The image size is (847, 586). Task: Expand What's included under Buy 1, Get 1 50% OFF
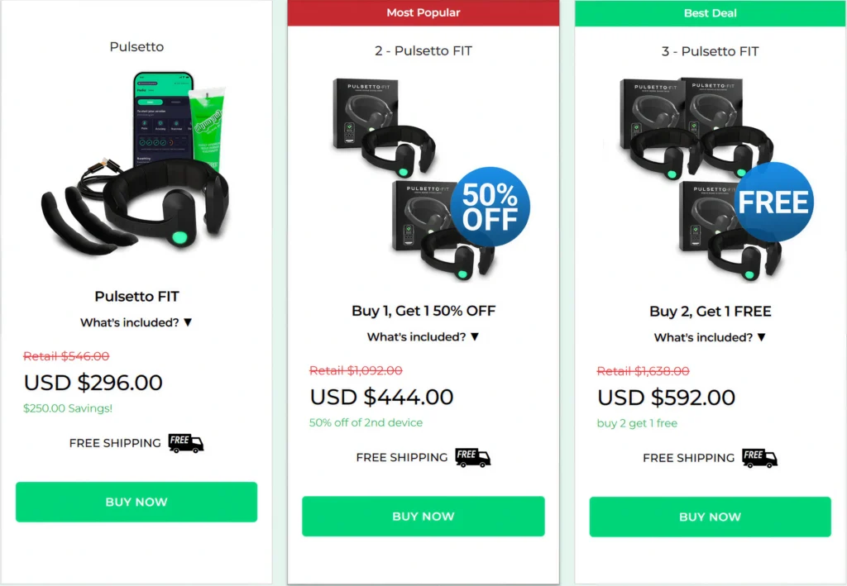[423, 337]
